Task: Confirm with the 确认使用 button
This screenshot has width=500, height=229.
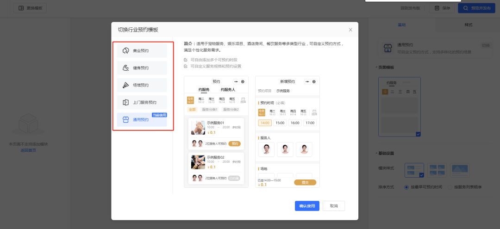Action: click(307, 206)
